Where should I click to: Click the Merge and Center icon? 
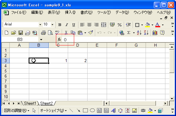103,25
